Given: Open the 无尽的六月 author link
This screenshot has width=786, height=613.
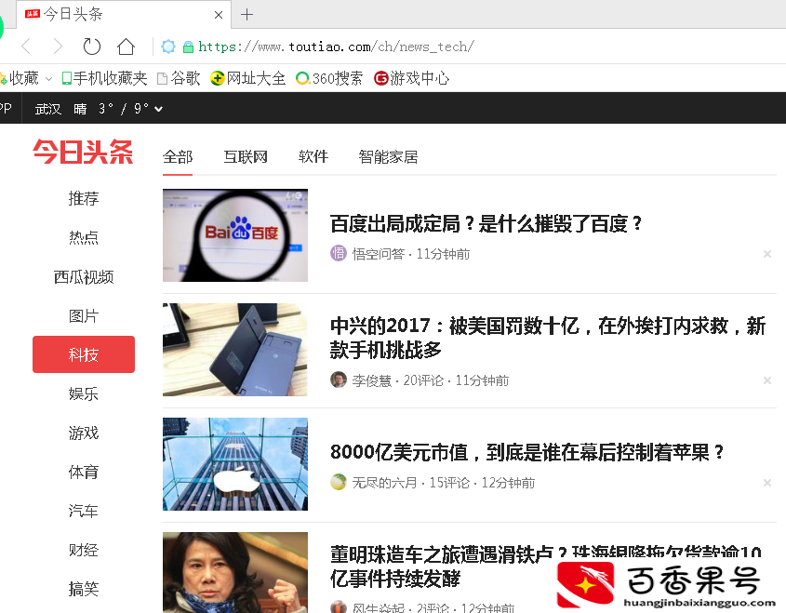Looking at the screenshot, I should [x=384, y=483].
